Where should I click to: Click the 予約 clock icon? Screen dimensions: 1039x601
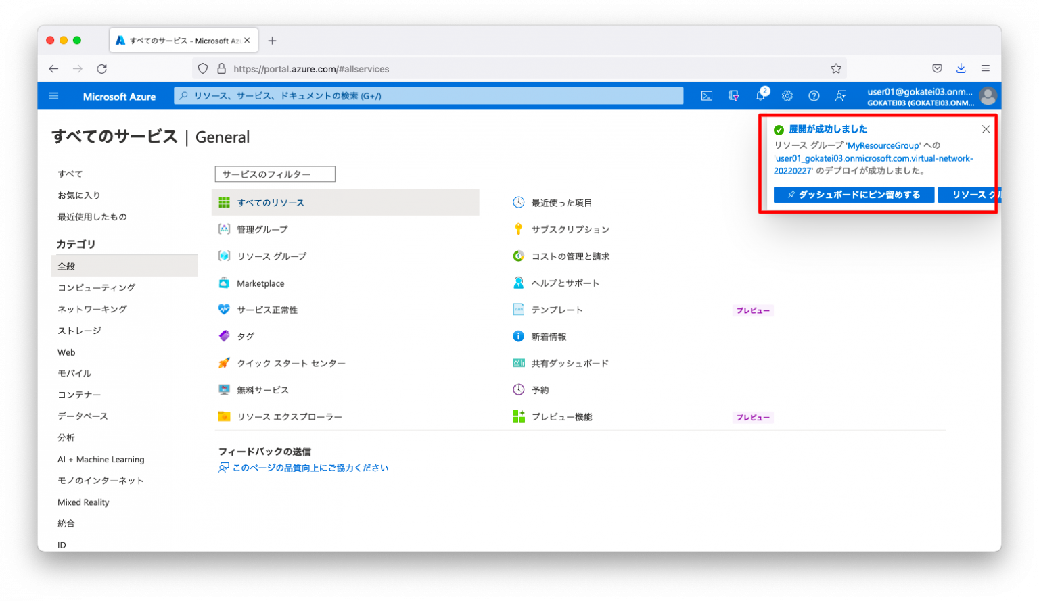(518, 389)
